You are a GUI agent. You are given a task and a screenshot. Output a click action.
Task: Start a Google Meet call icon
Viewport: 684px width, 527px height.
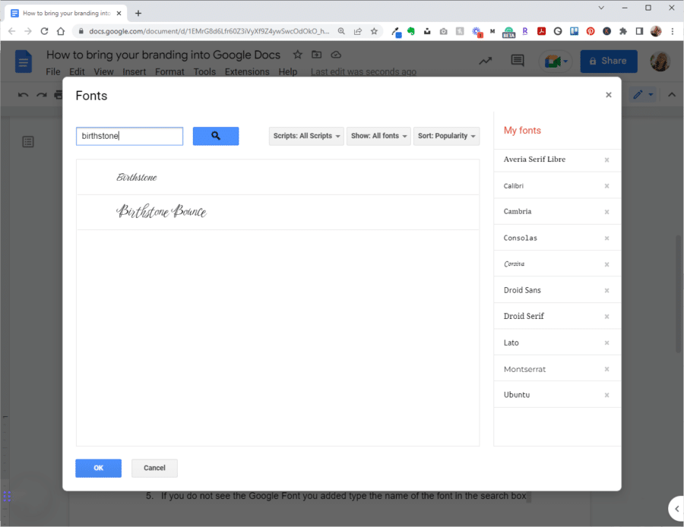[x=551, y=60]
